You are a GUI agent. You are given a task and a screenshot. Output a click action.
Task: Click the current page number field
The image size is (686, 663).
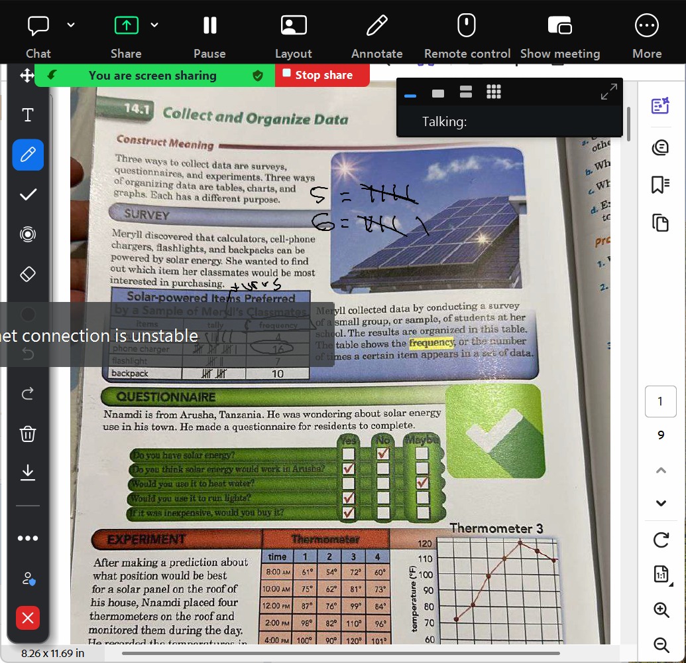(661, 402)
